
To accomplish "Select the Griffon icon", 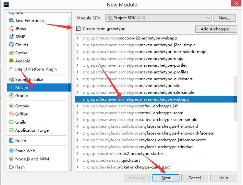I will coord(11,114).
